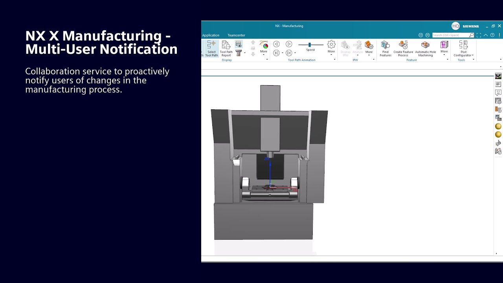Toggle the tool path display eye icon
This screenshot has width=503, height=283.
[239, 44]
